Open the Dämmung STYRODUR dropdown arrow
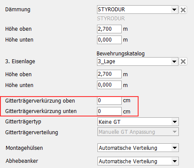Screen dimensions: 194x168 (174, 10)
